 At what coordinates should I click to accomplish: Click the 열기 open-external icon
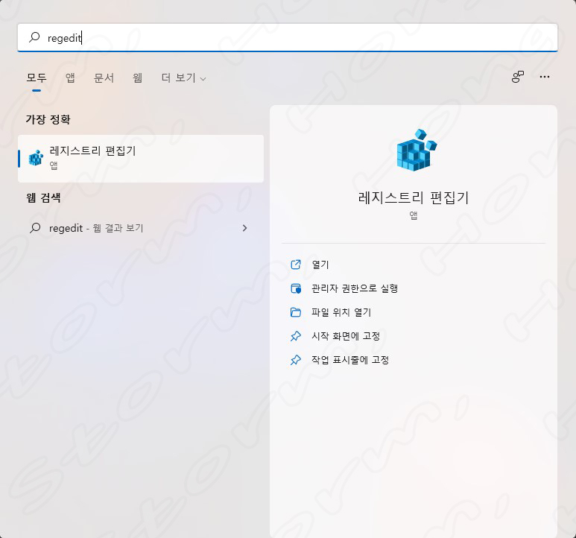(x=296, y=265)
